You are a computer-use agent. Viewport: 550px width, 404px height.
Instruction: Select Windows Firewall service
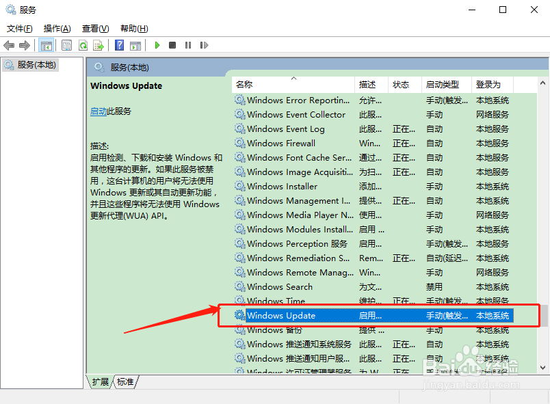coord(374,144)
